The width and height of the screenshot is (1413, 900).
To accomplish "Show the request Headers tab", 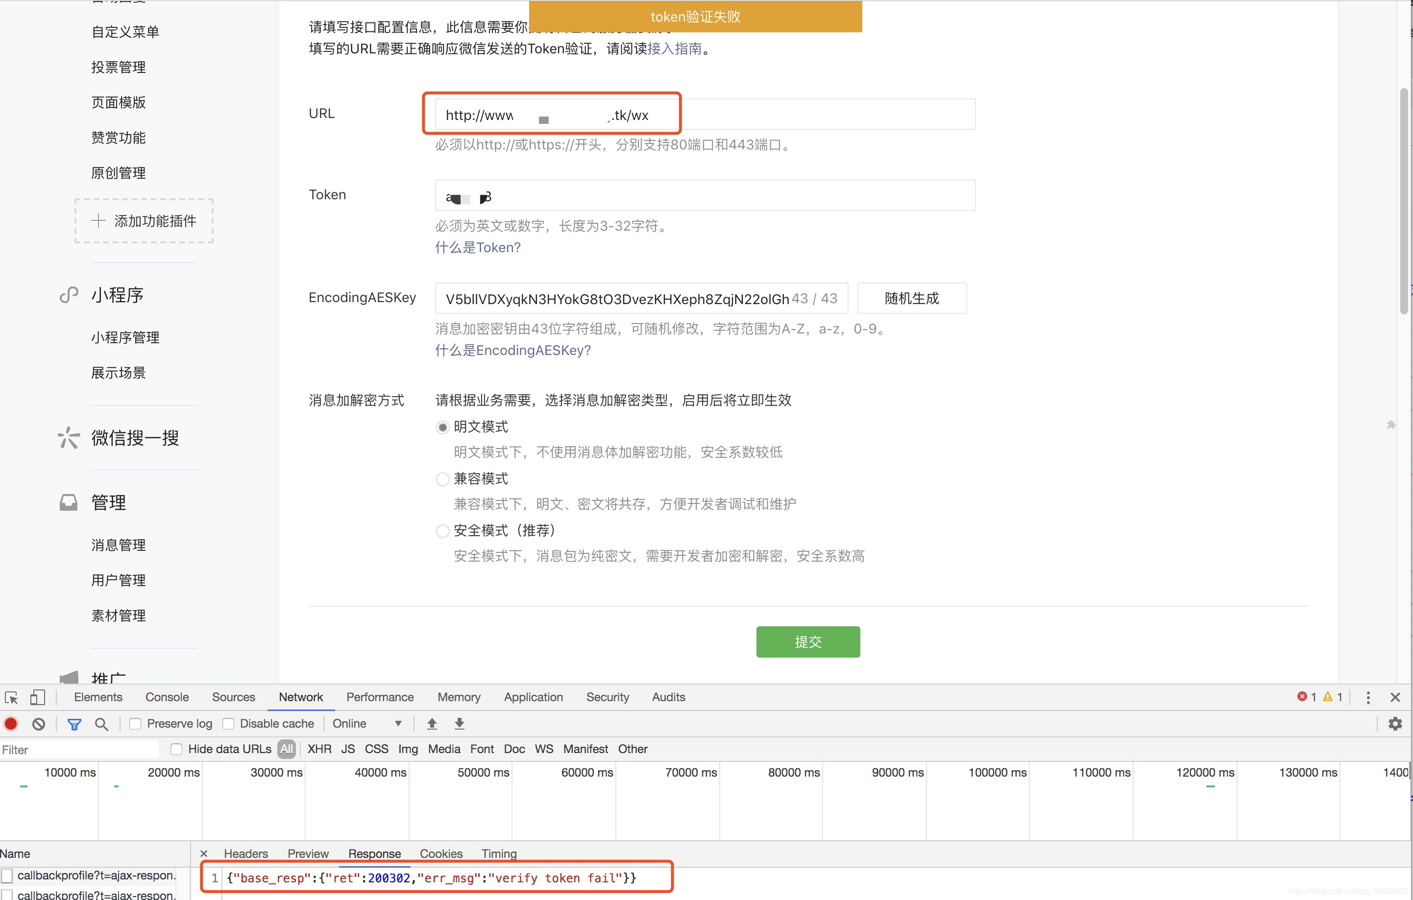I will pos(246,853).
